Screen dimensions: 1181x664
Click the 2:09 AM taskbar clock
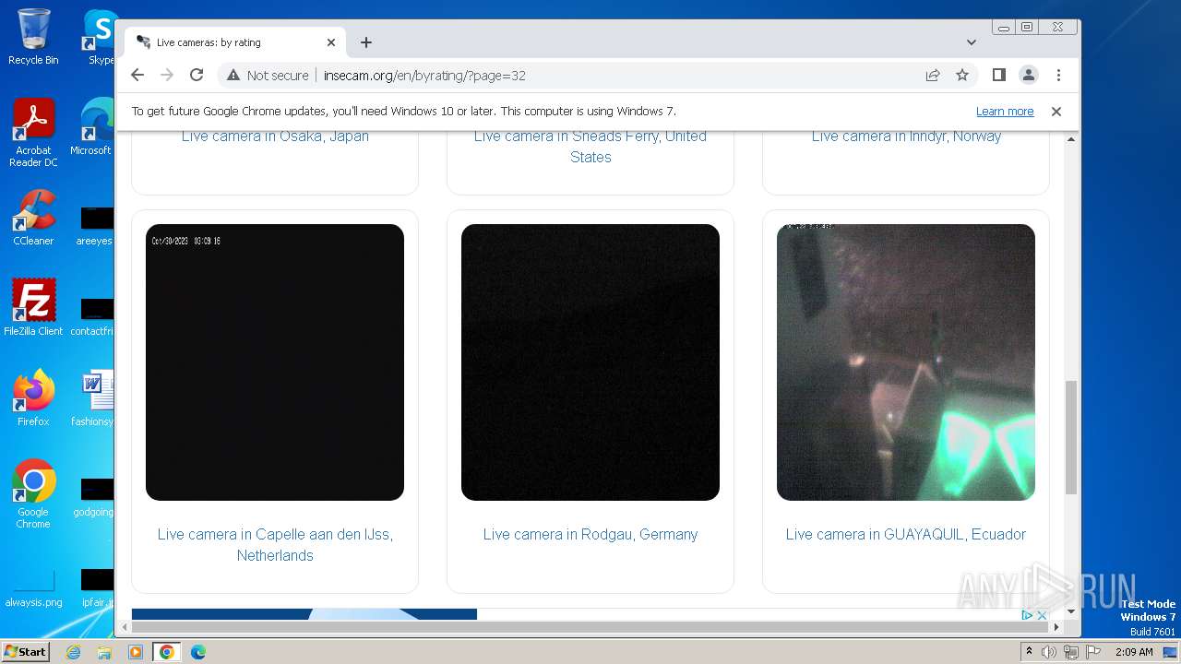[x=1134, y=652]
